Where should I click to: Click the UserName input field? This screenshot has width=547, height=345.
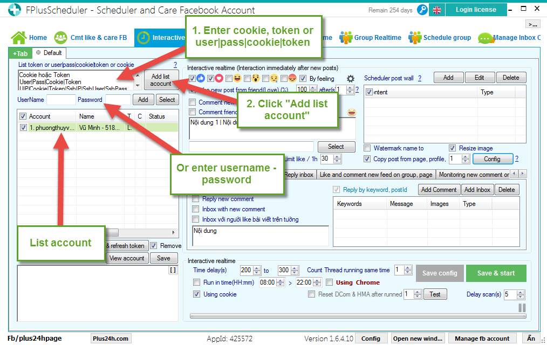(x=61, y=100)
